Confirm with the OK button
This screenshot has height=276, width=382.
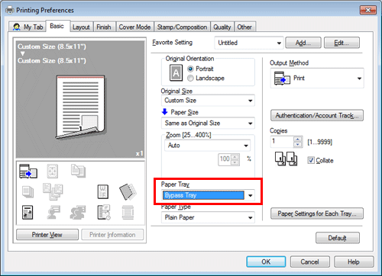(266, 262)
